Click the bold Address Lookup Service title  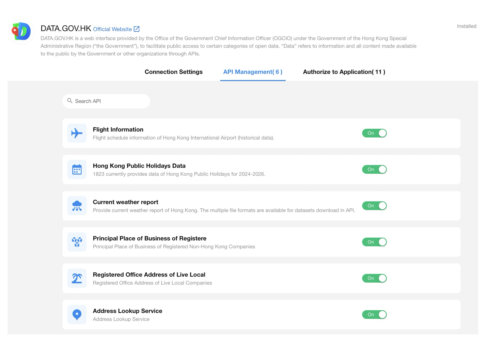pyautogui.click(x=128, y=311)
